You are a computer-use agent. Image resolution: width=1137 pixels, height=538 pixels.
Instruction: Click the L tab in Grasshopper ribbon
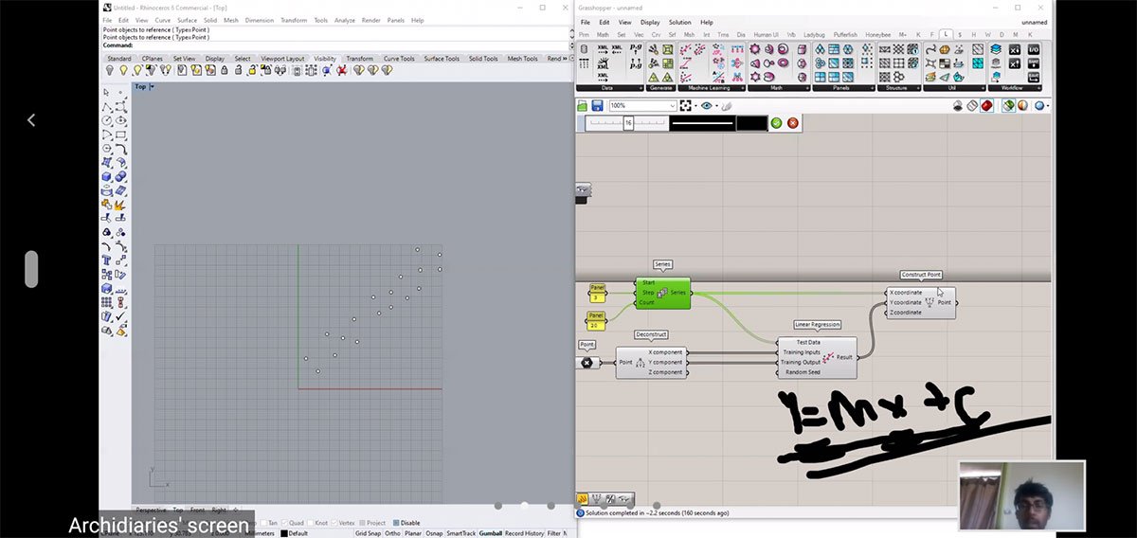pos(946,35)
